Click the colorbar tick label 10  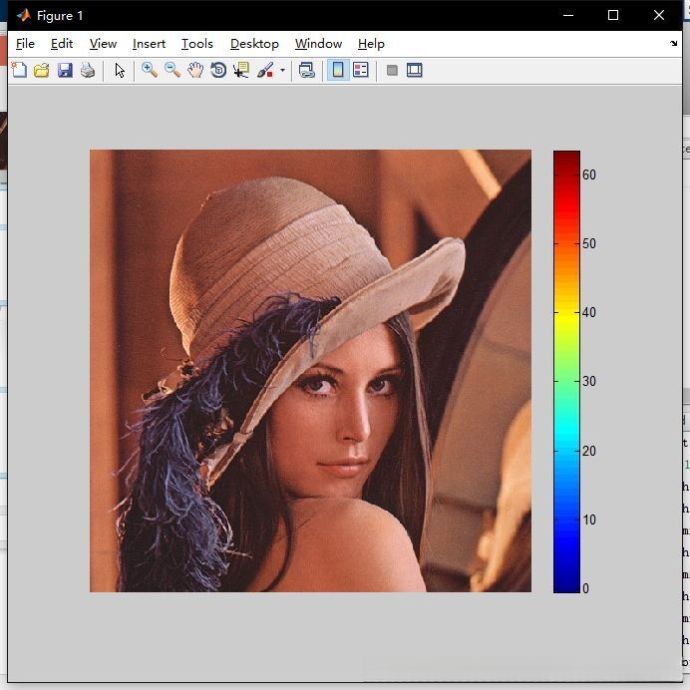pyautogui.click(x=588, y=519)
